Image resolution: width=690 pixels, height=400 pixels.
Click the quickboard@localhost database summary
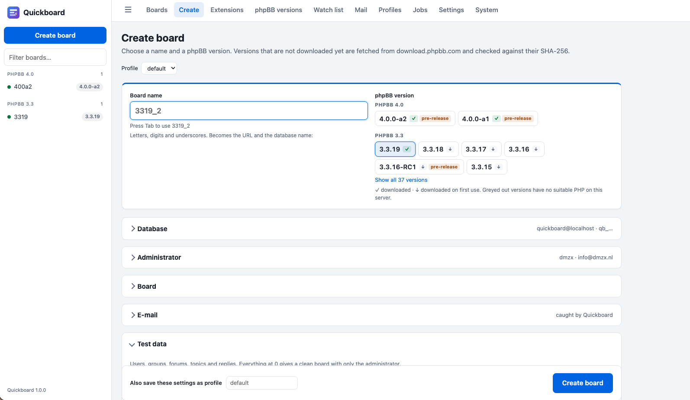tap(575, 229)
